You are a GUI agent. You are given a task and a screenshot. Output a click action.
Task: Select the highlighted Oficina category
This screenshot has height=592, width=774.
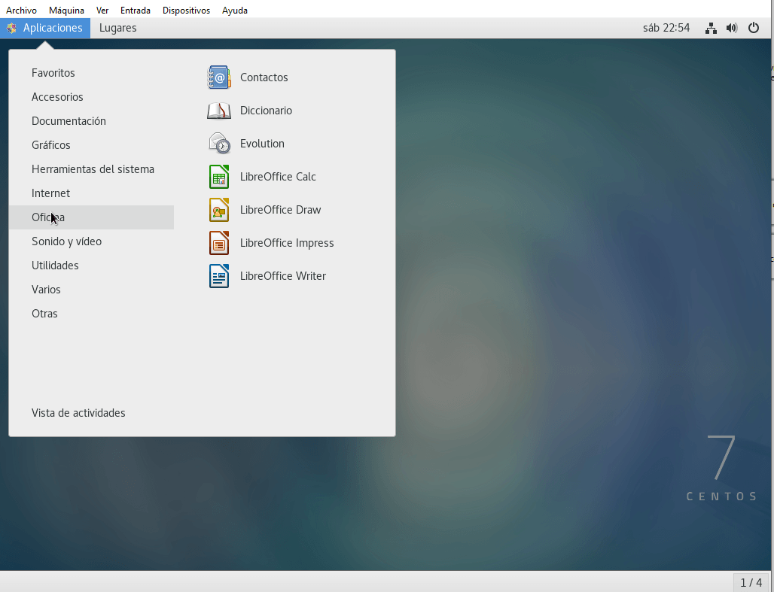(91, 217)
